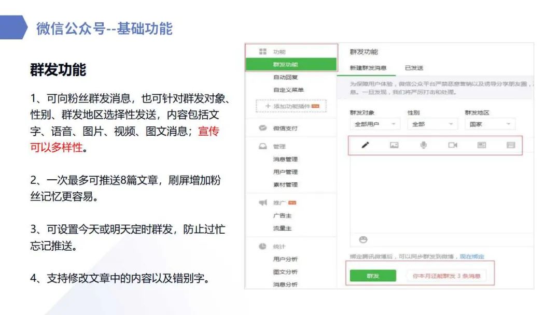Click inside the message text editing area
This screenshot has height=315, width=560.
point(441,194)
